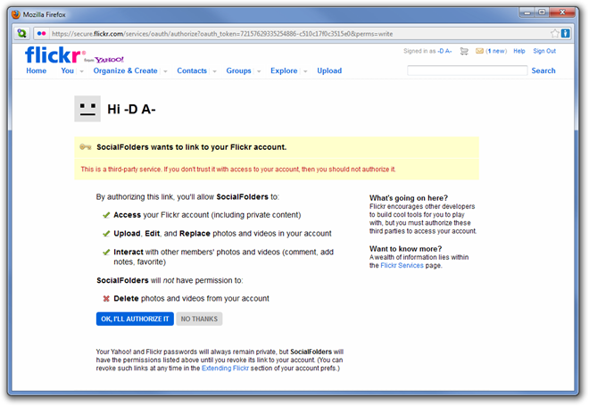The height and width of the screenshot is (406, 589).
Task: Open the Extending Flickr link
Action: [x=225, y=368]
